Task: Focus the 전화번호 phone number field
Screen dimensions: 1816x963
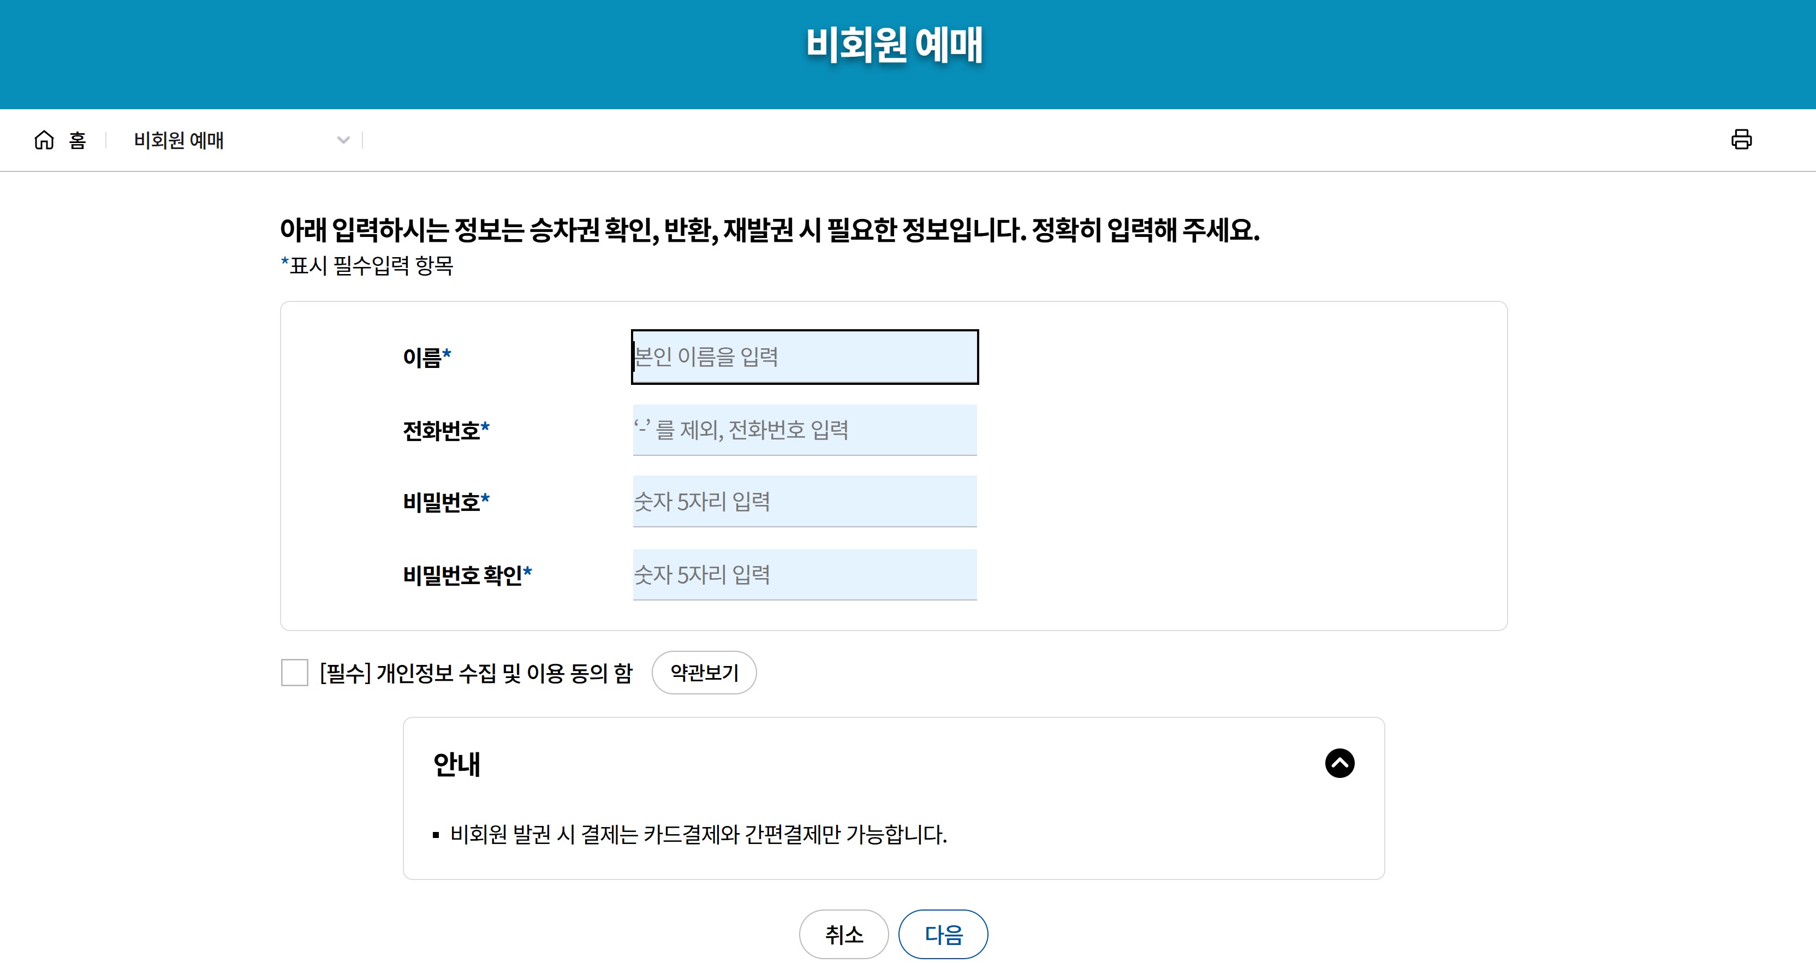Action: (805, 429)
